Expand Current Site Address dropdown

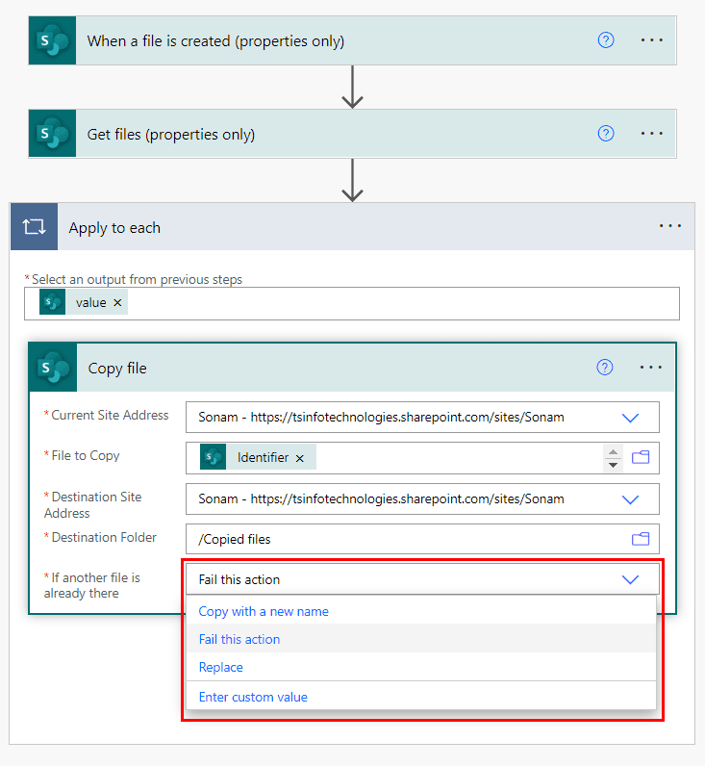(x=630, y=418)
